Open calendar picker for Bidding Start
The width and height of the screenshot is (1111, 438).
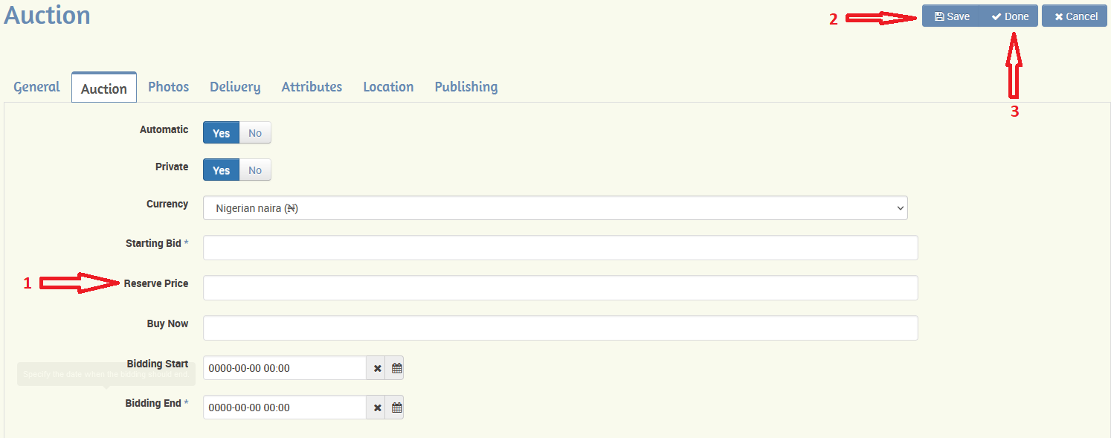(x=396, y=368)
